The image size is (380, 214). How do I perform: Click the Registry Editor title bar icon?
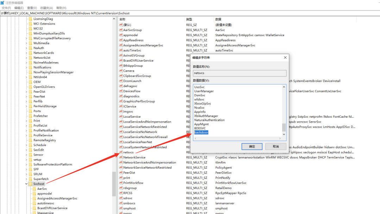click(x=2, y=2)
